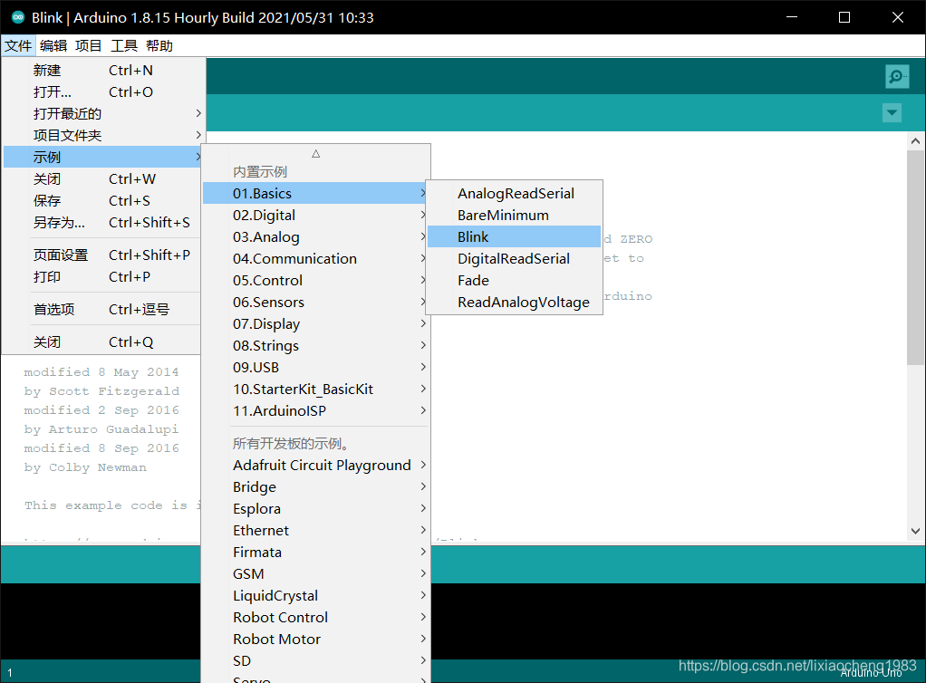Click 'by Colby Newman' comment line
The image size is (926, 683).
tap(85, 467)
